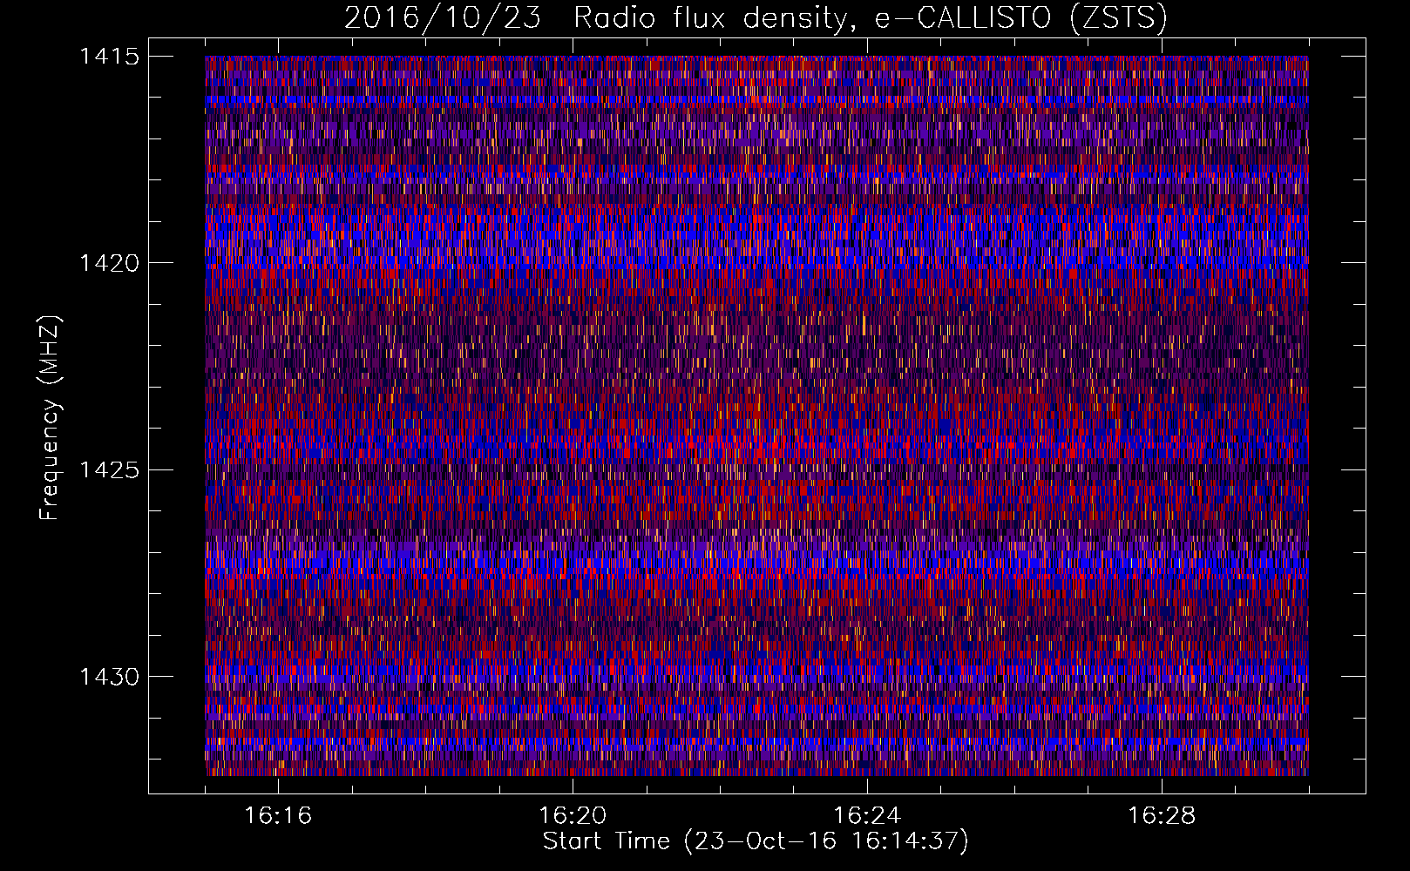Image resolution: width=1410 pixels, height=871 pixels.
Task: Click the 16:28 time tick label
Action: (1162, 815)
